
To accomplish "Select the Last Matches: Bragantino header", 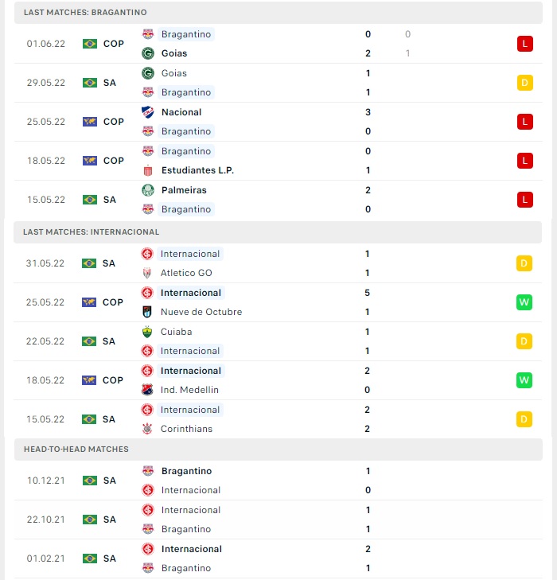I will [278, 13].
